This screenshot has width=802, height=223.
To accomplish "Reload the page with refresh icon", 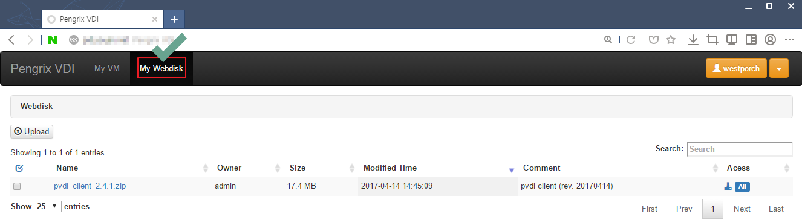I will pyautogui.click(x=631, y=40).
